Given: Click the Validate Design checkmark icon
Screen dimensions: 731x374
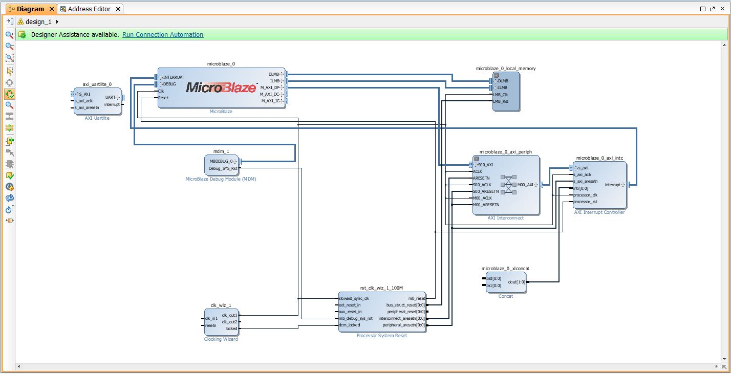Looking at the screenshot, I should [9, 175].
